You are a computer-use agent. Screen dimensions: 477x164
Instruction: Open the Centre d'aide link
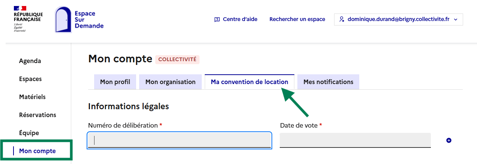[240, 19]
